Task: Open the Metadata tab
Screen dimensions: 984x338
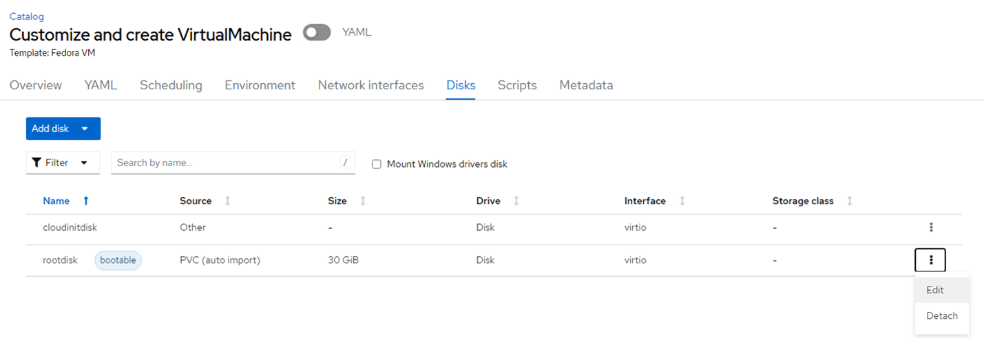Action: click(x=586, y=85)
